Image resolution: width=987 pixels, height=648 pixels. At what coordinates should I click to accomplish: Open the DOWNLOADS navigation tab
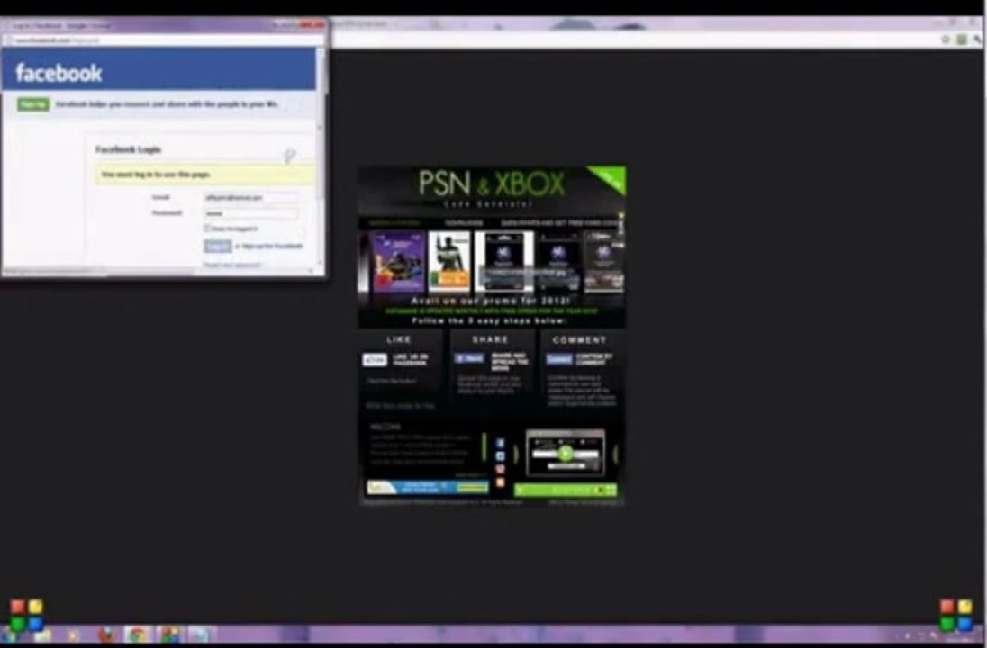click(x=464, y=222)
